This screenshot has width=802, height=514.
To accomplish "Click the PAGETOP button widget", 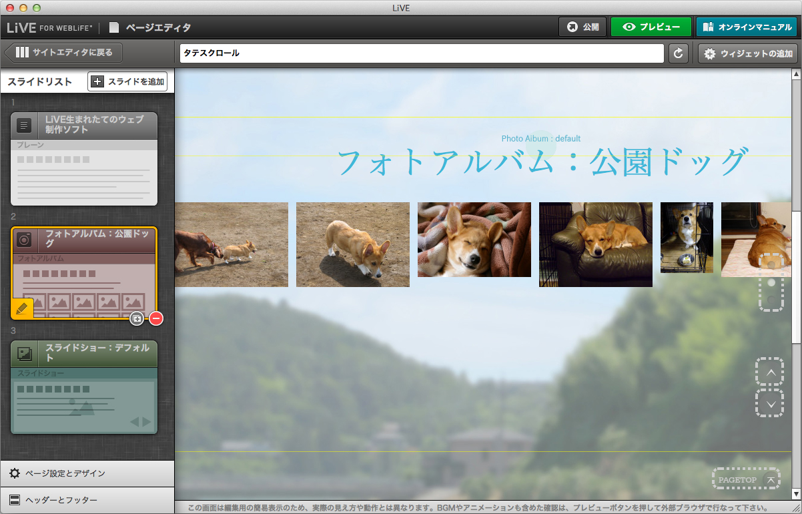I will [745, 479].
